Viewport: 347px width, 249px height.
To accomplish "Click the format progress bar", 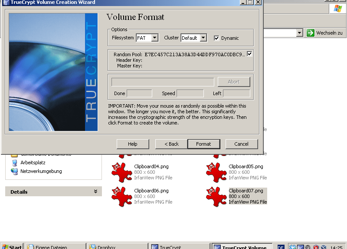I will [x=163, y=82].
